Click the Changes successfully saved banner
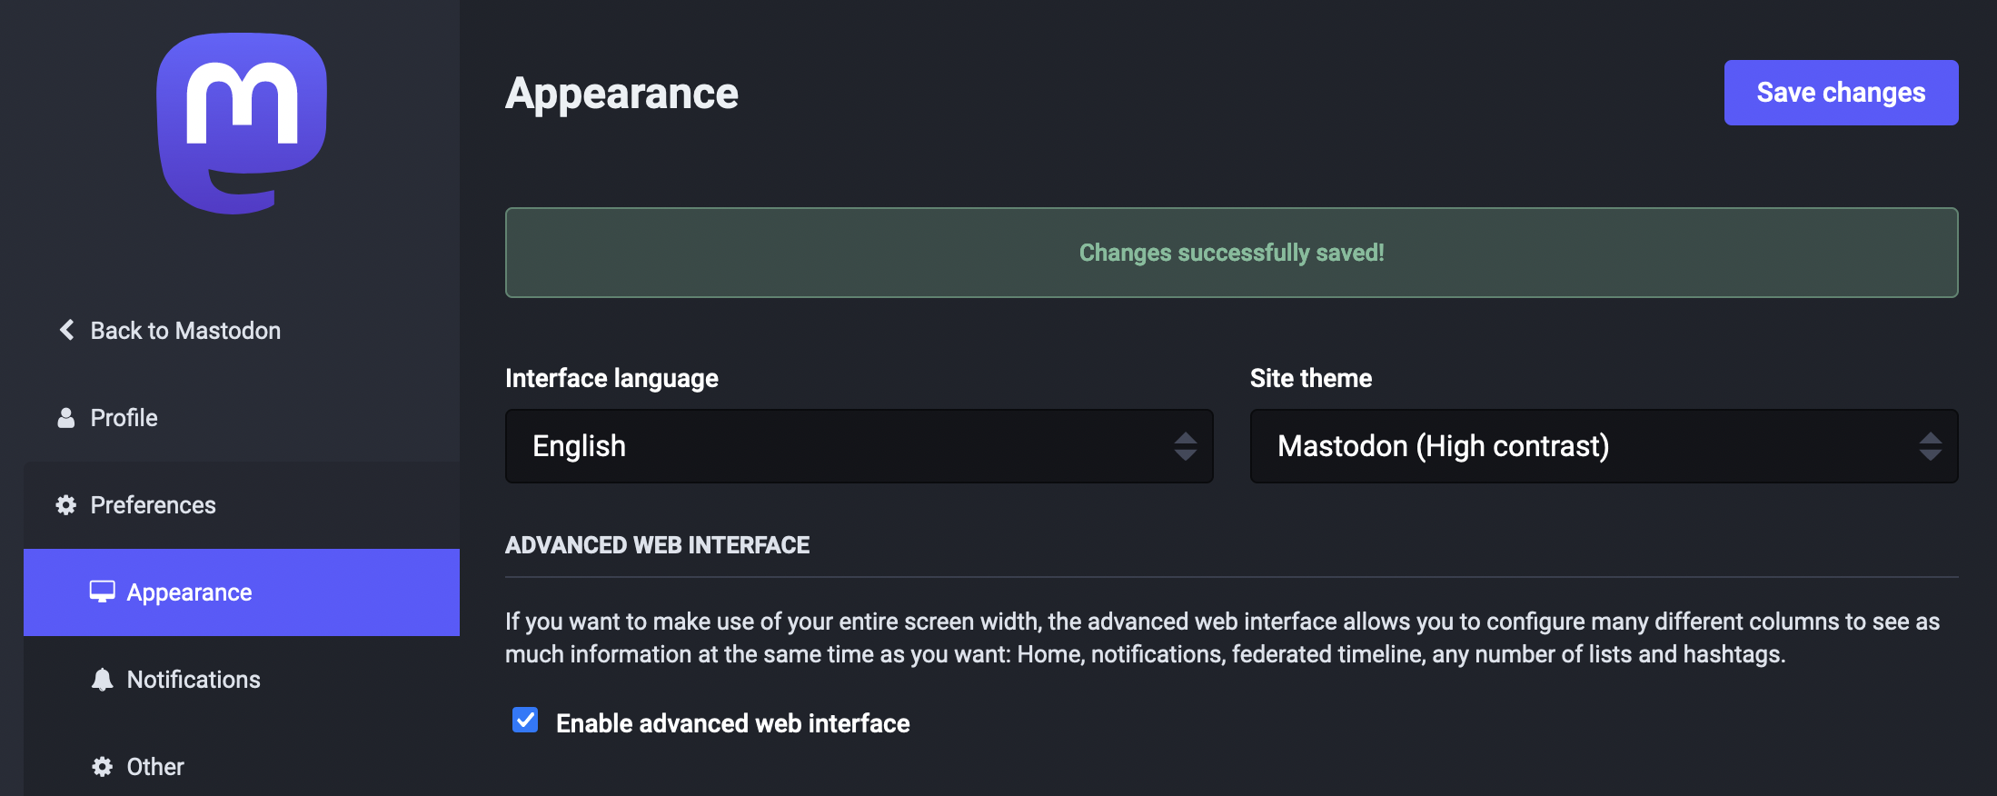1997x796 pixels. [x=1231, y=253]
